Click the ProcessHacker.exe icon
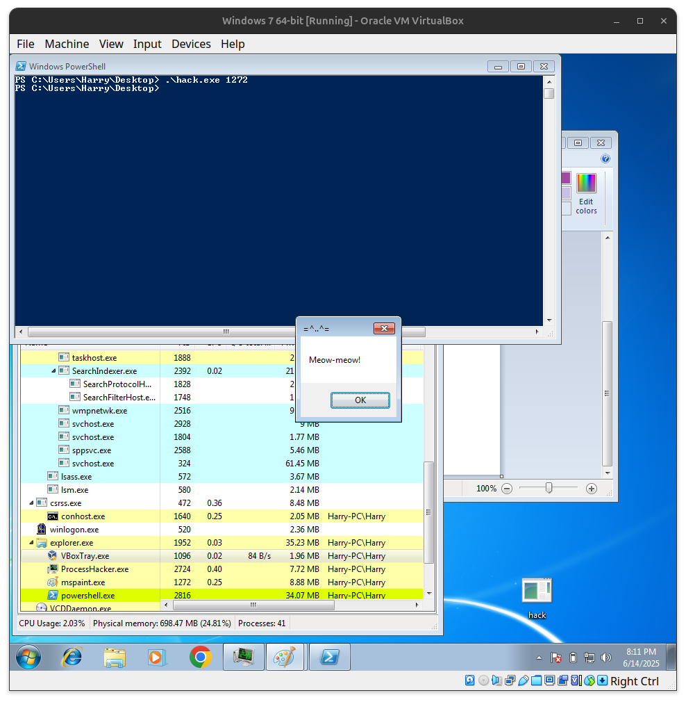 (53, 569)
